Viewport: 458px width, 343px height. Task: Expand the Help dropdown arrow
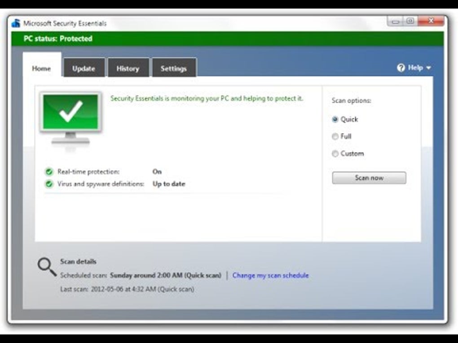(x=428, y=68)
